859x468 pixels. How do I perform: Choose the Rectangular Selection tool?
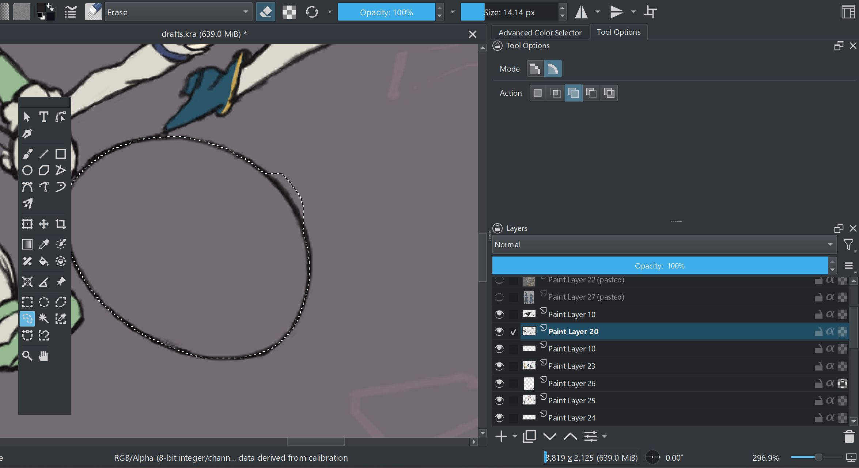click(27, 302)
